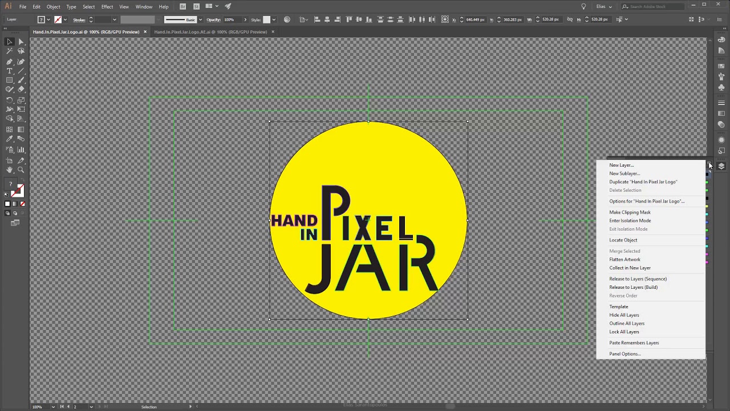
Task: Select the Eraser tool
Action: coord(21,90)
